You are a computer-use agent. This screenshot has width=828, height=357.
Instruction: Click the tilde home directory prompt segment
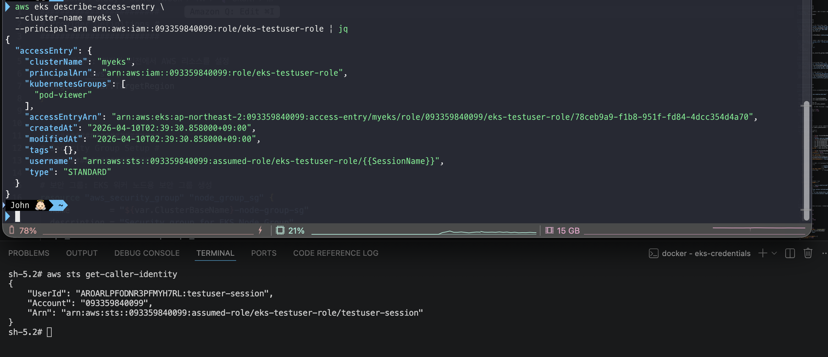coord(61,205)
